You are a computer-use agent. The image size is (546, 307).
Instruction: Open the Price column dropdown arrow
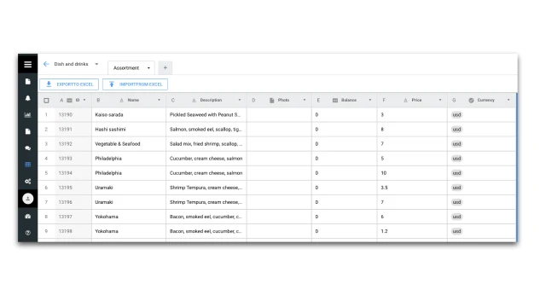click(x=440, y=101)
